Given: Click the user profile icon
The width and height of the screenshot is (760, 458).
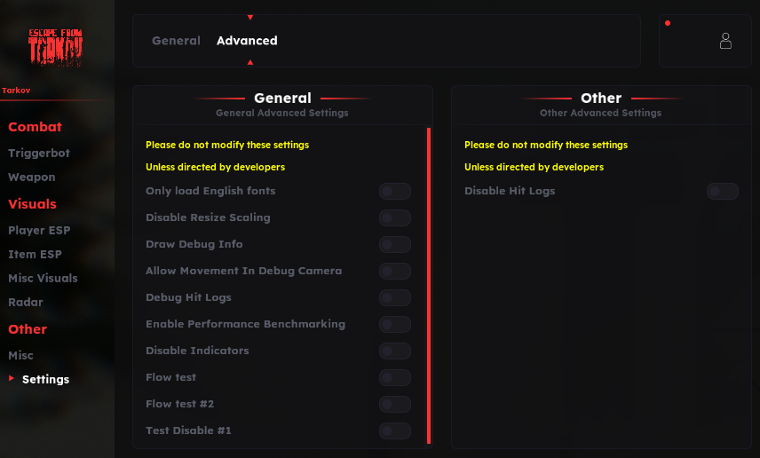Looking at the screenshot, I should (725, 41).
